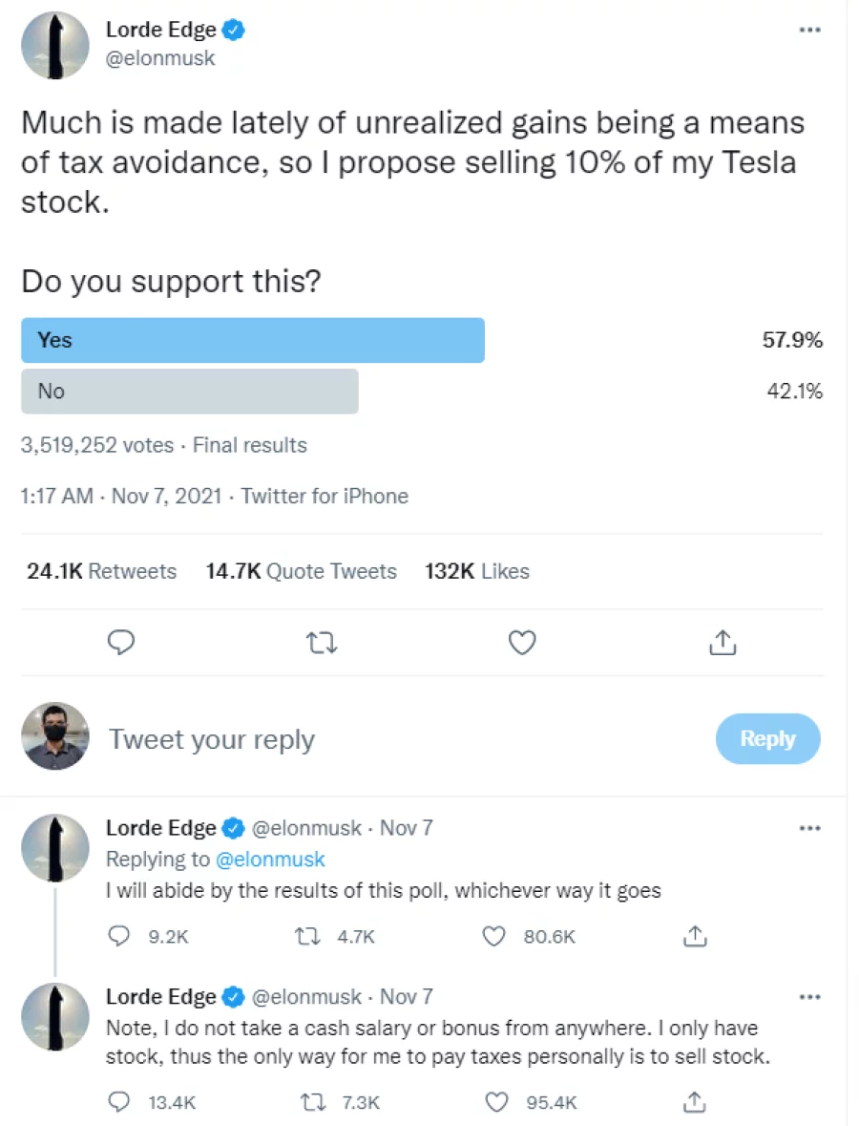
Task: Select the 'No' poll option bar
Action: (189, 391)
